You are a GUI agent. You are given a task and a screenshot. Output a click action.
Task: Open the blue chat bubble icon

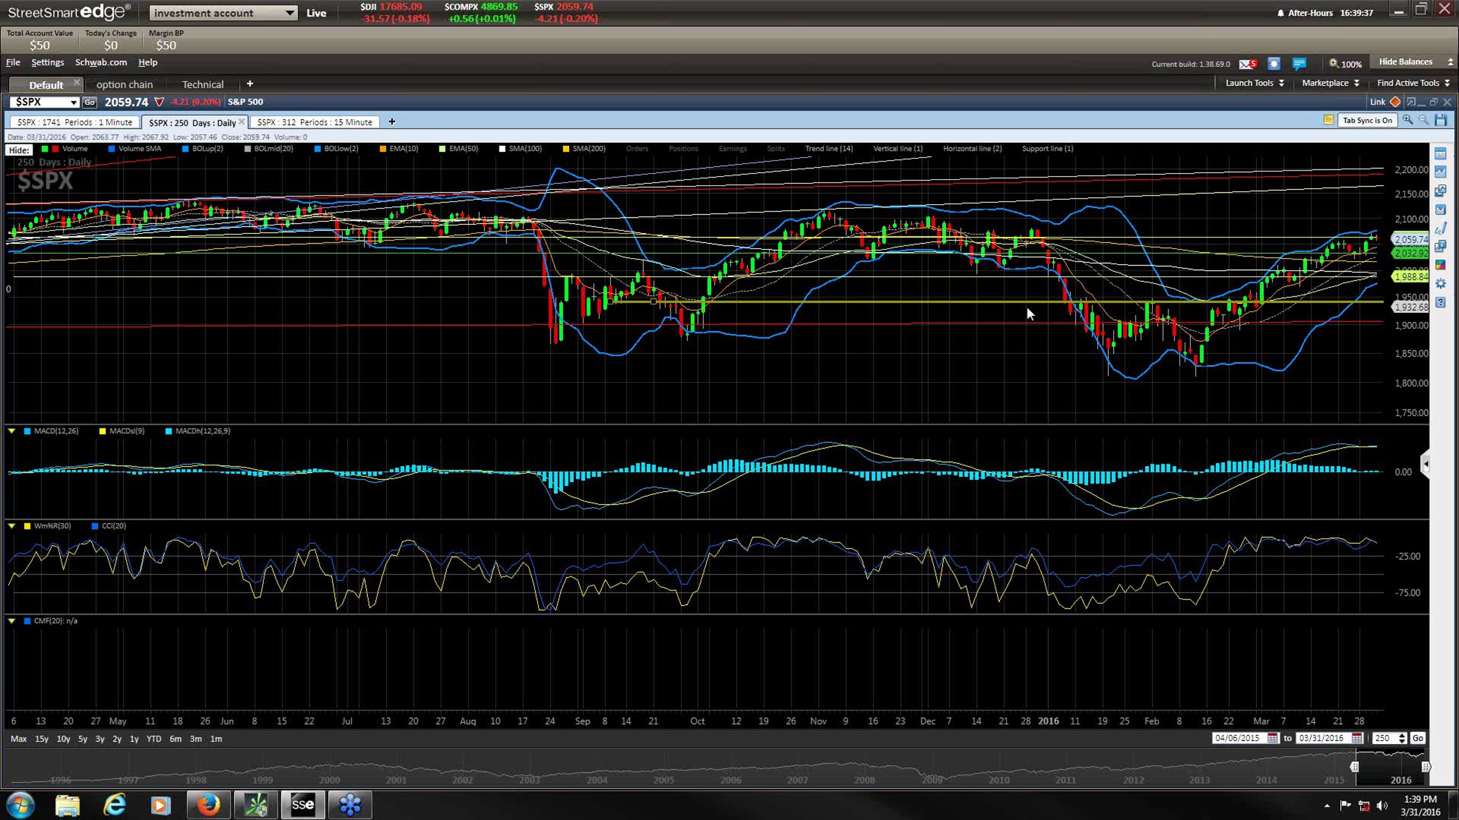click(x=1299, y=64)
